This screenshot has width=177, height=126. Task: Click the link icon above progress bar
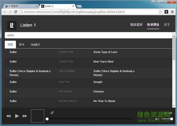52,113
